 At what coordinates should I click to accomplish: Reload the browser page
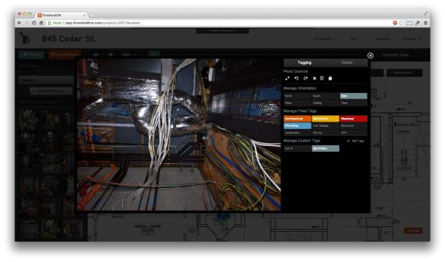pyautogui.click(x=34, y=23)
